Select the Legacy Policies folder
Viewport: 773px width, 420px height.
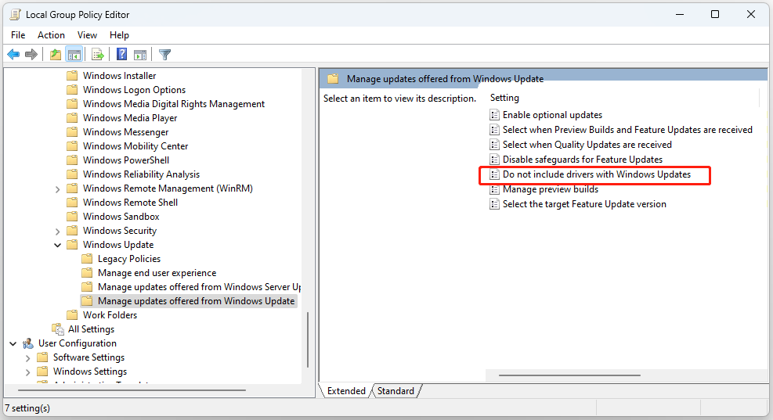point(128,259)
